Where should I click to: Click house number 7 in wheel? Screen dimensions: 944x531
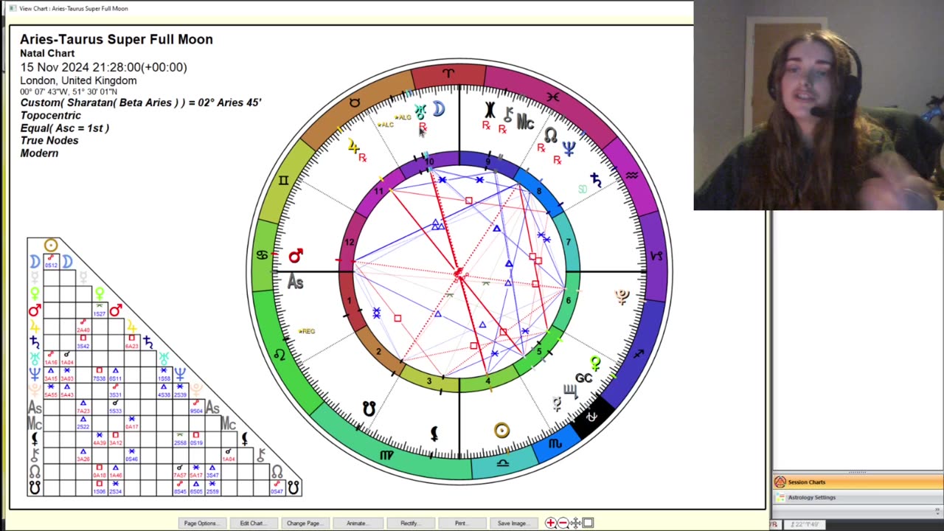[x=568, y=242]
